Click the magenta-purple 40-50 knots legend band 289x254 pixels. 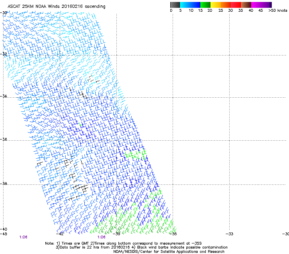click(261, 5)
